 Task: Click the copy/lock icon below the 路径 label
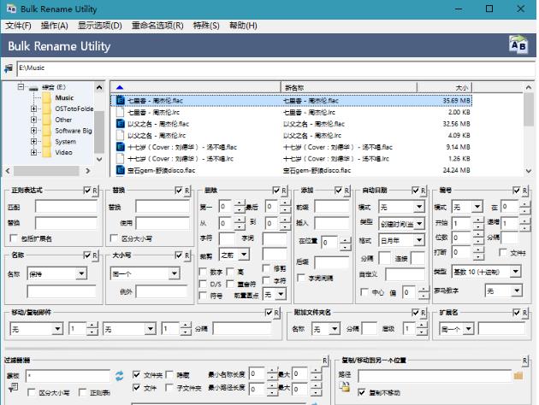(345, 387)
